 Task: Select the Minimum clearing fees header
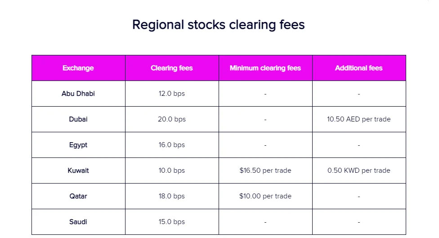pyautogui.click(x=265, y=68)
